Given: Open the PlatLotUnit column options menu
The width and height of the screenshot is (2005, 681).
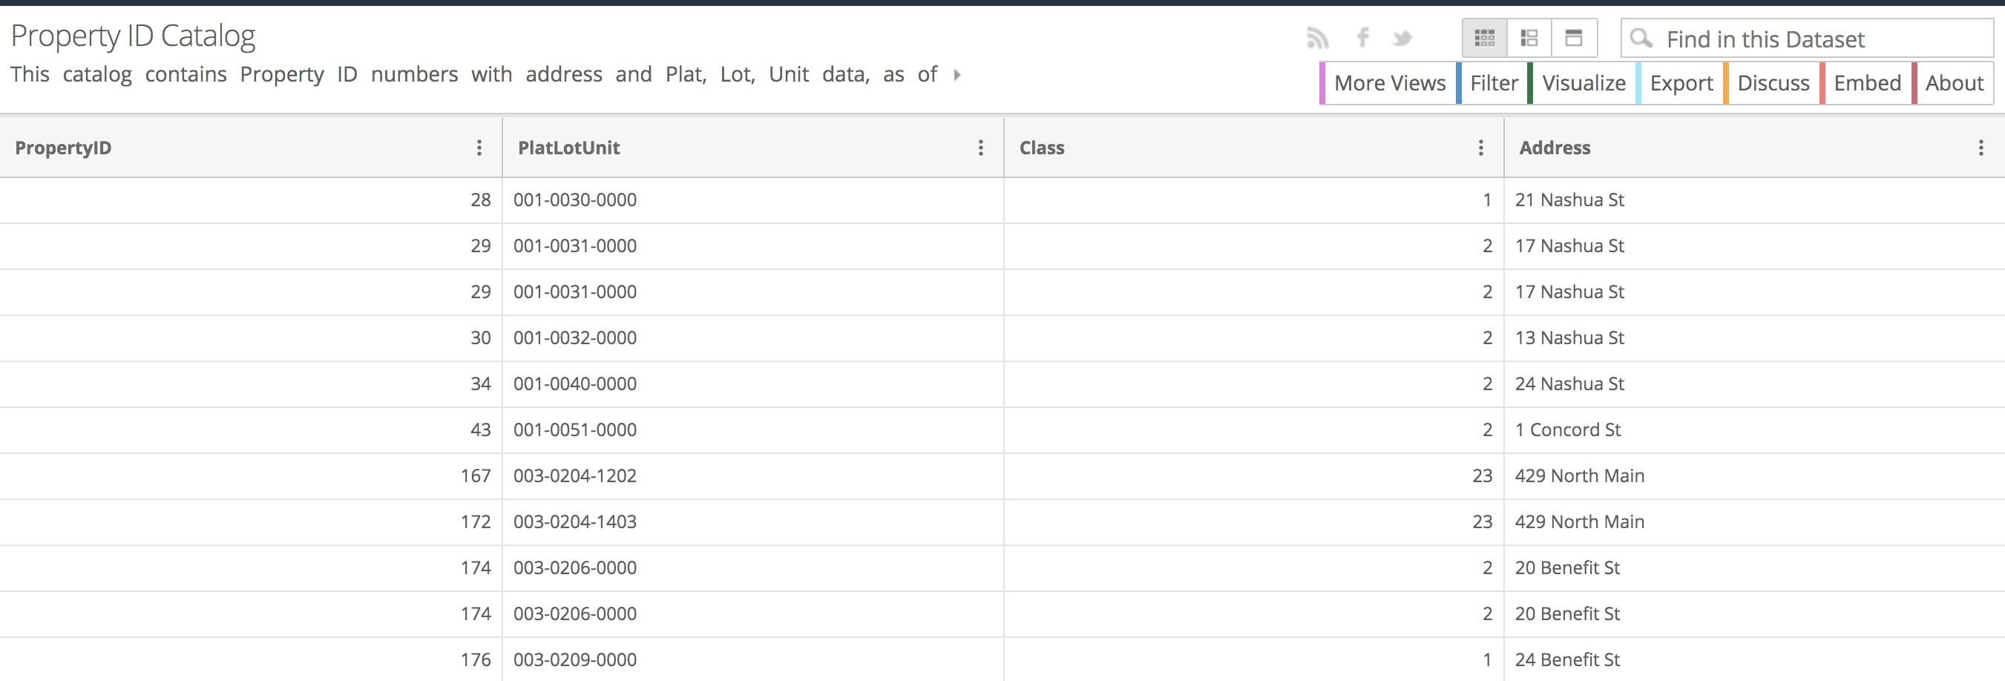Looking at the screenshot, I should pyautogui.click(x=980, y=148).
